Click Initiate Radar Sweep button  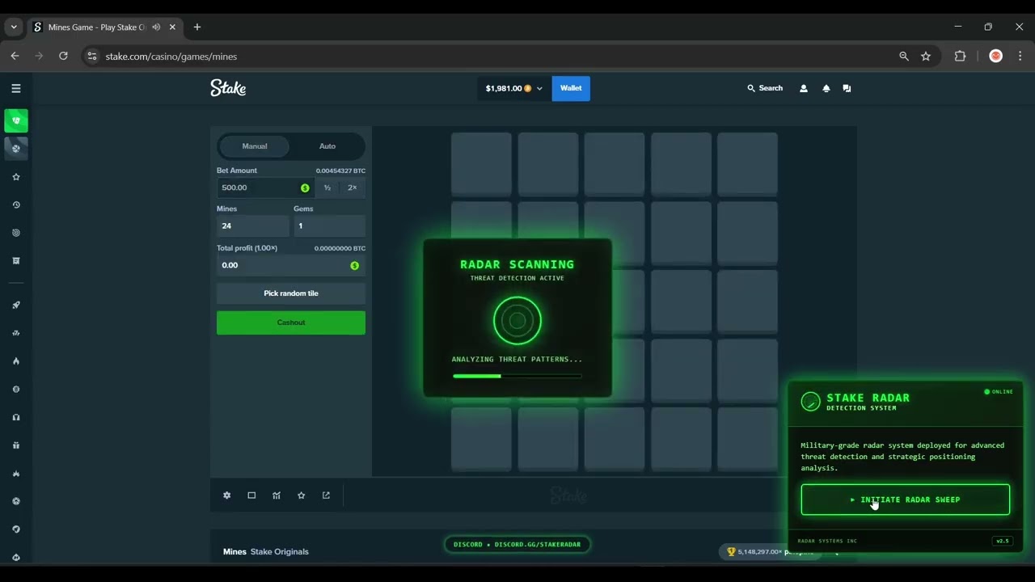pyautogui.click(x=906, y=500)
